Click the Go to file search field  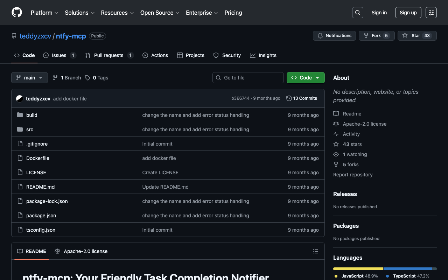248,78
